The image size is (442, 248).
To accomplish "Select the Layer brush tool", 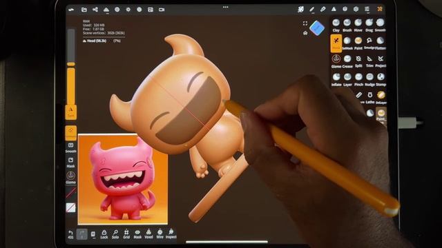I will (347, 80).
